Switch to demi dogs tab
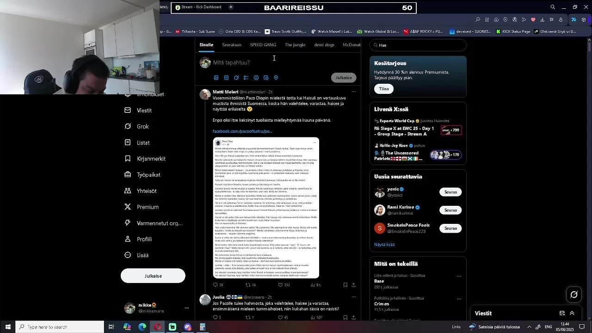 point(324,45)
